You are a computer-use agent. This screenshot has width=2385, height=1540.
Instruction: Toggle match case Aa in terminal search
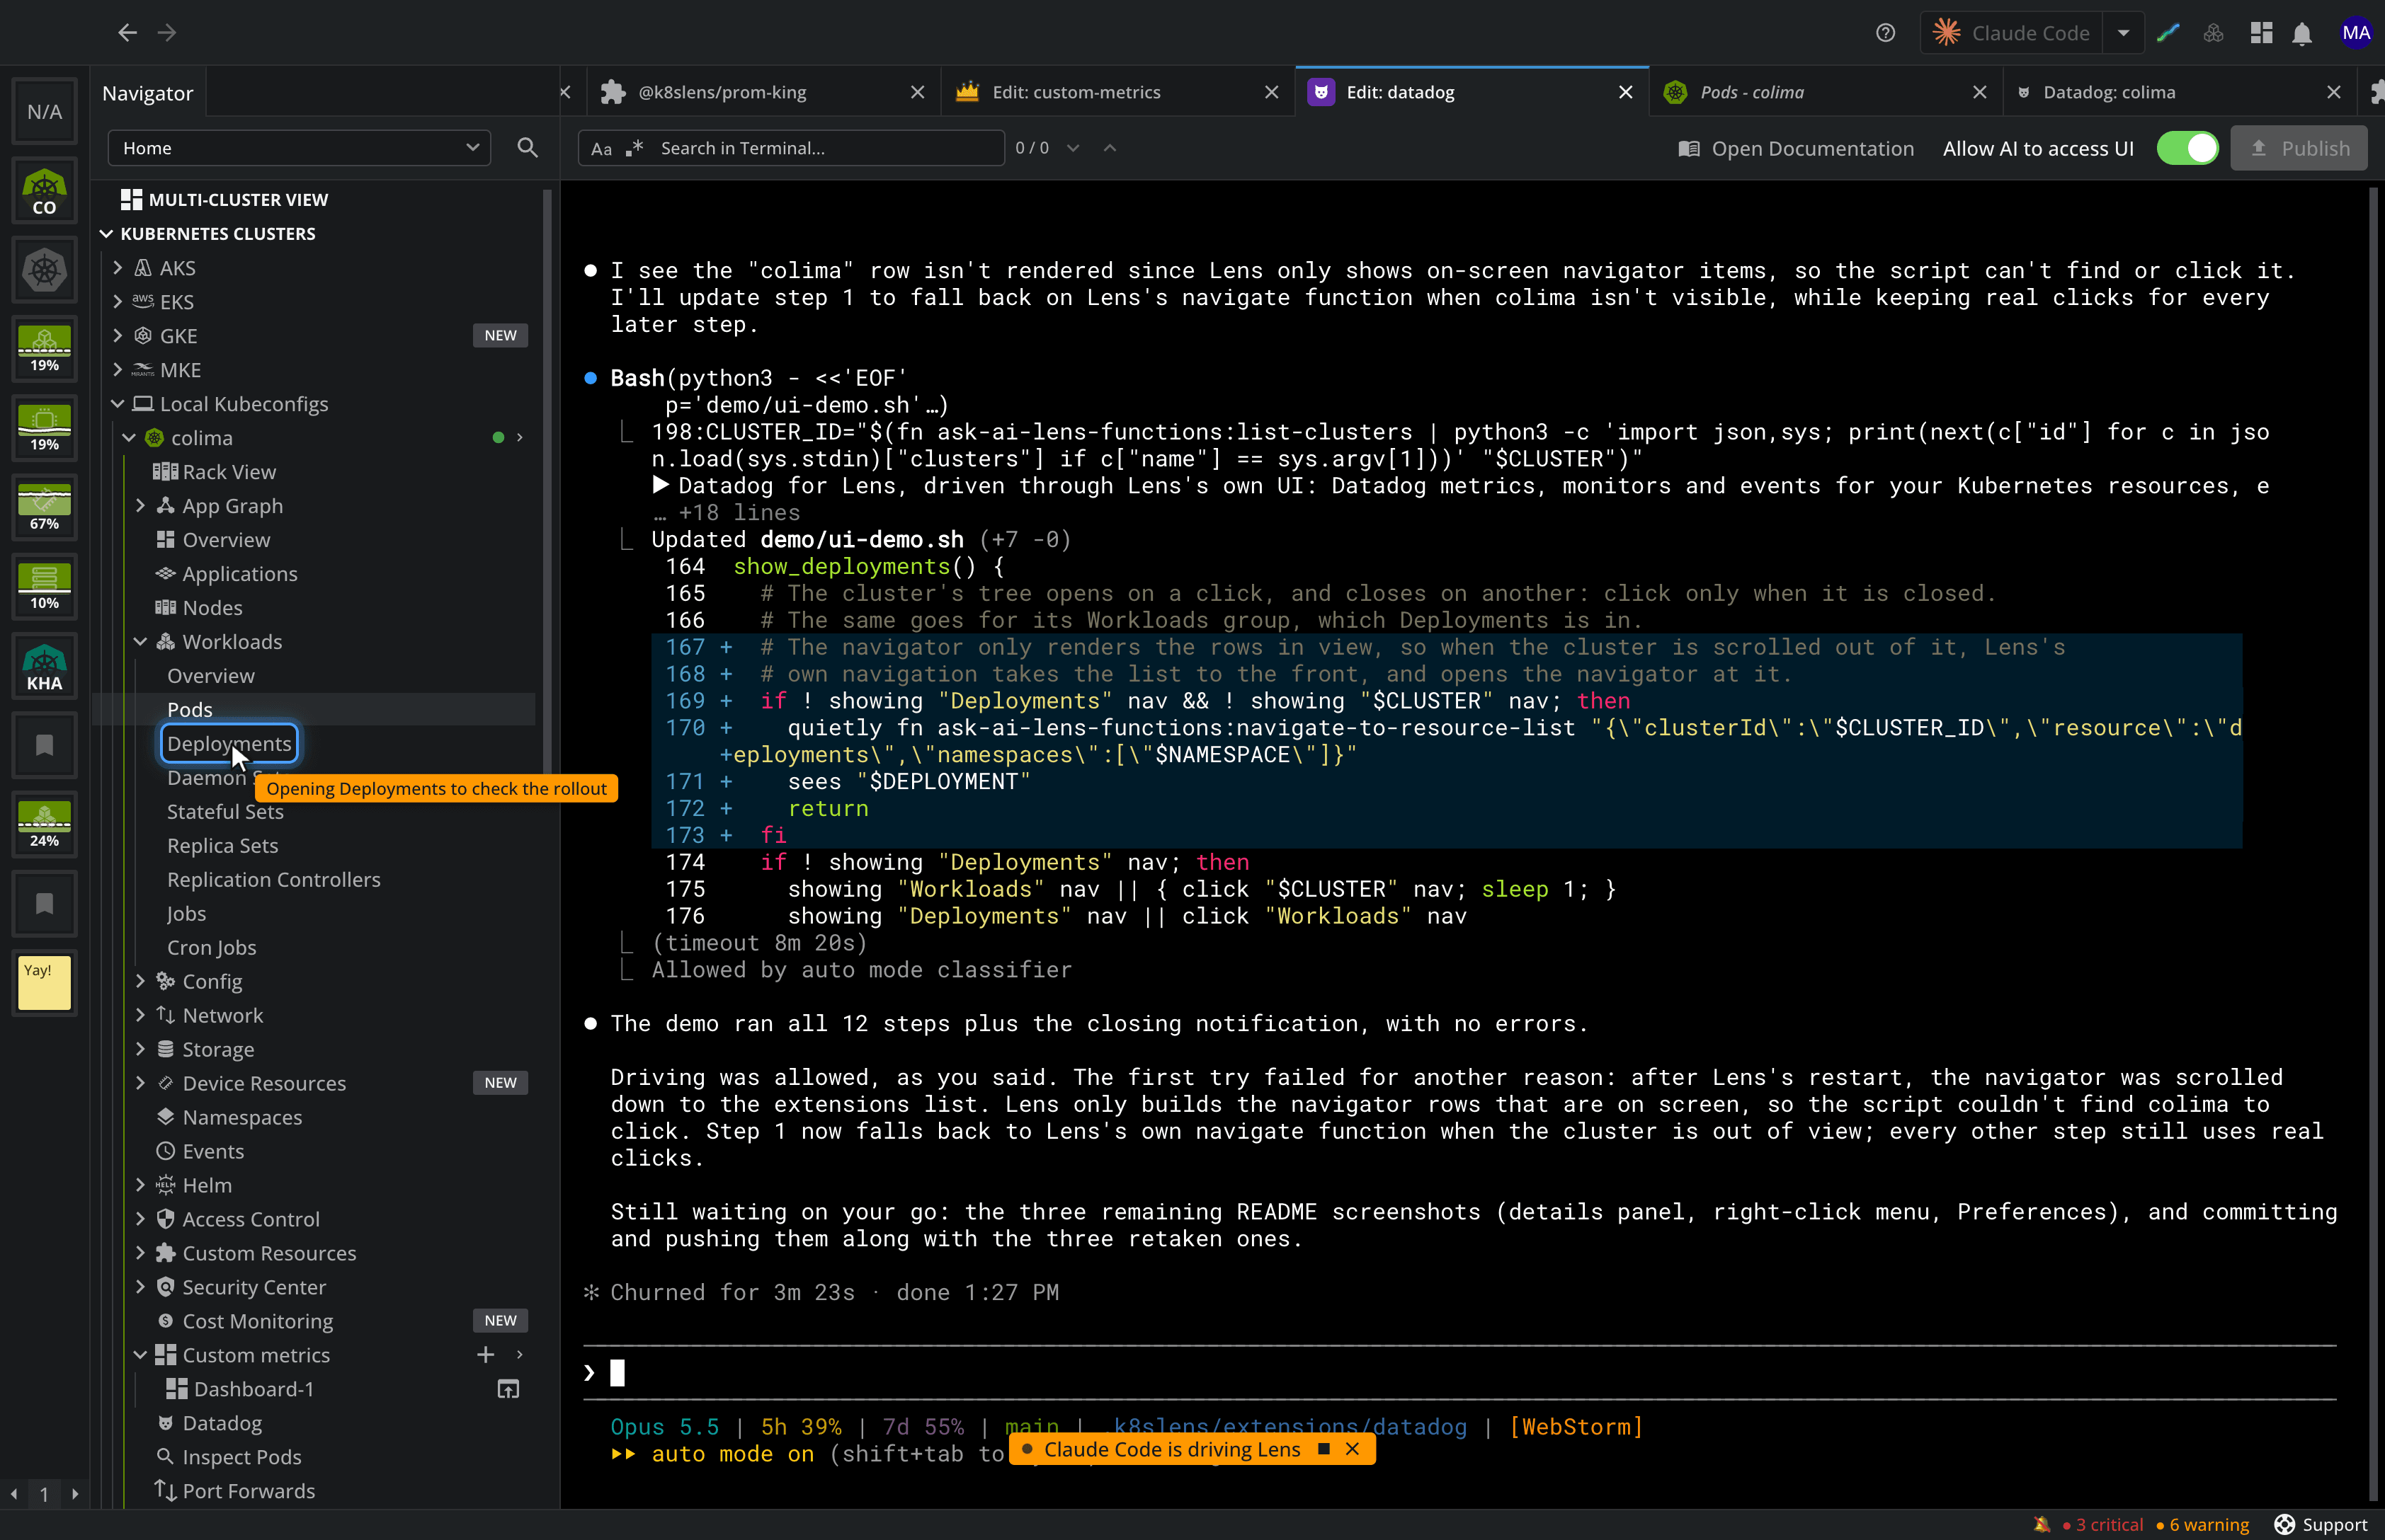(601, 149)
